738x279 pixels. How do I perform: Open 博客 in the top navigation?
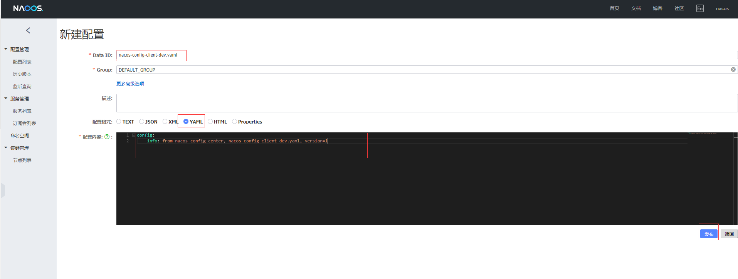pos(657,8)
